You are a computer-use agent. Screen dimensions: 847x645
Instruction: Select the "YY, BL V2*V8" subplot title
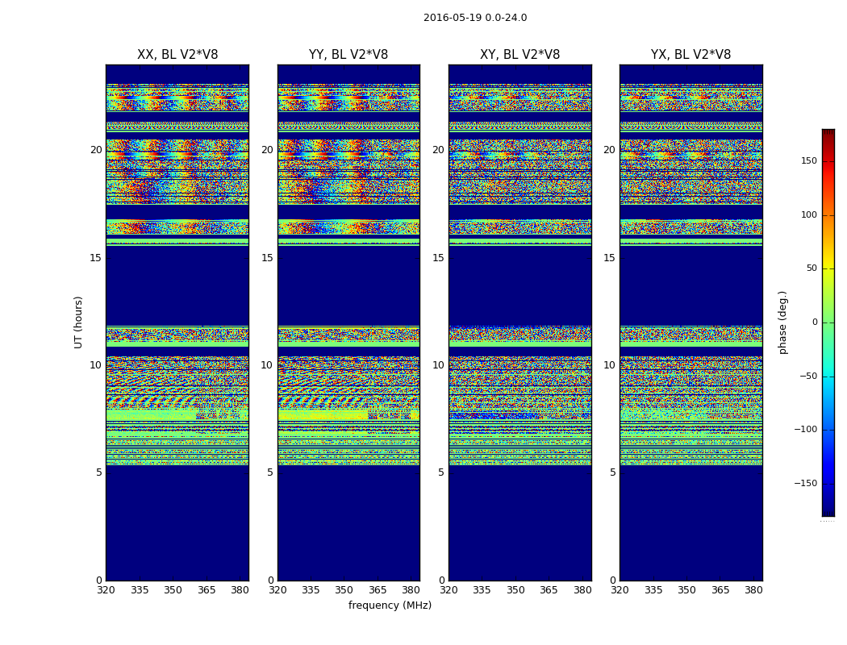348,55
